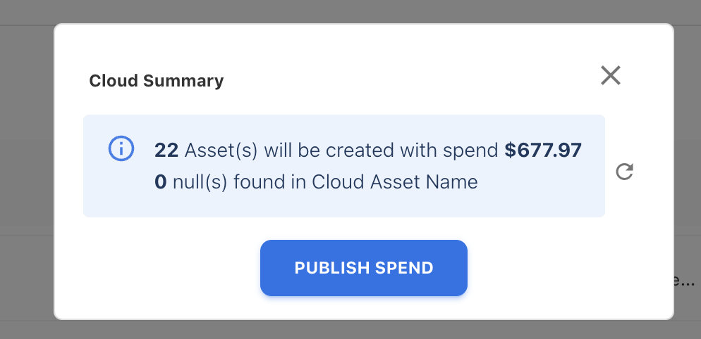Click the bold 22 asset count
Viewport: 701px width, 339px height.
(x=166, y=150)
